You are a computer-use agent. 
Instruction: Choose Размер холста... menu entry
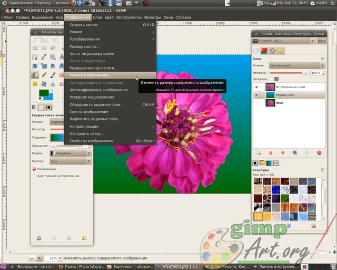click(x=110, y=47)
